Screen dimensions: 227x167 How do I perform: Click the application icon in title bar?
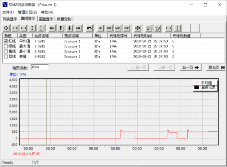(x=5, y=5)
